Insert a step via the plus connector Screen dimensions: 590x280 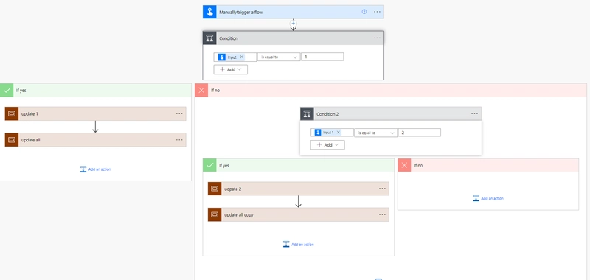point(293,24)
